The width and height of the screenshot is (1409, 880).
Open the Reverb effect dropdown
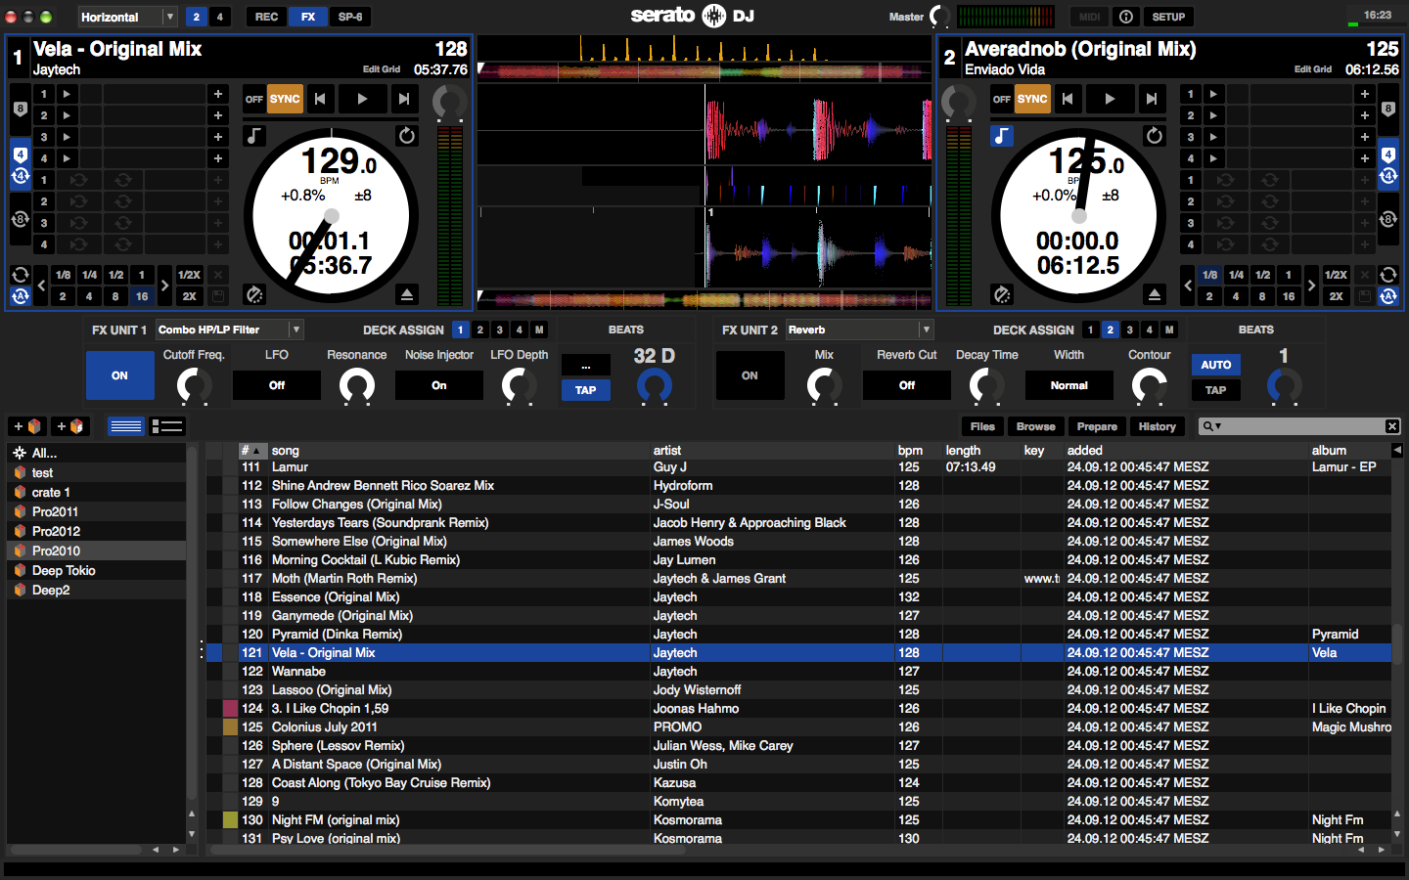860,330
